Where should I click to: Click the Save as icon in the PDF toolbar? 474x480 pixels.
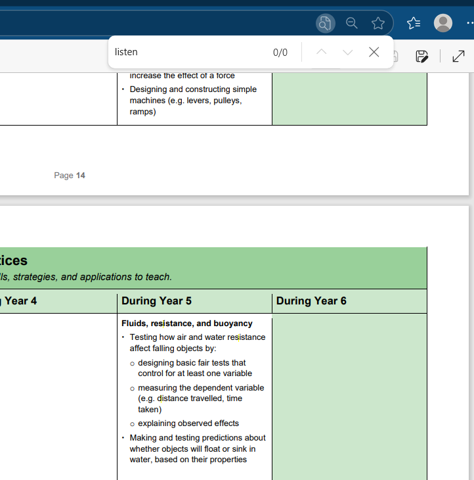point(422,57)
